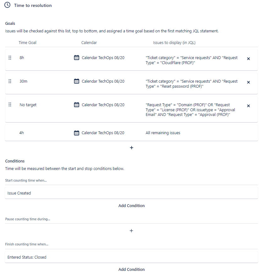Delete the Reset password (PROF) goal row
The height and width of the screenshot is (274, 263).
248,82
